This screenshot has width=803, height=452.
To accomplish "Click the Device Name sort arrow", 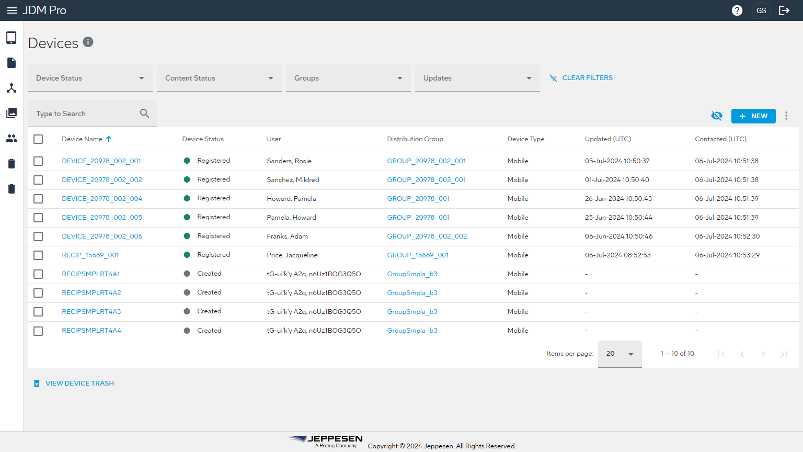I will click(x=109, y=139).
